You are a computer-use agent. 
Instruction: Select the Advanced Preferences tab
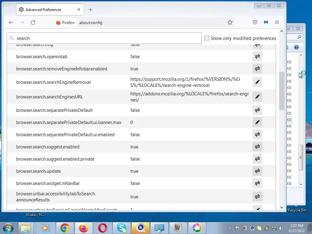click(50, 9)
